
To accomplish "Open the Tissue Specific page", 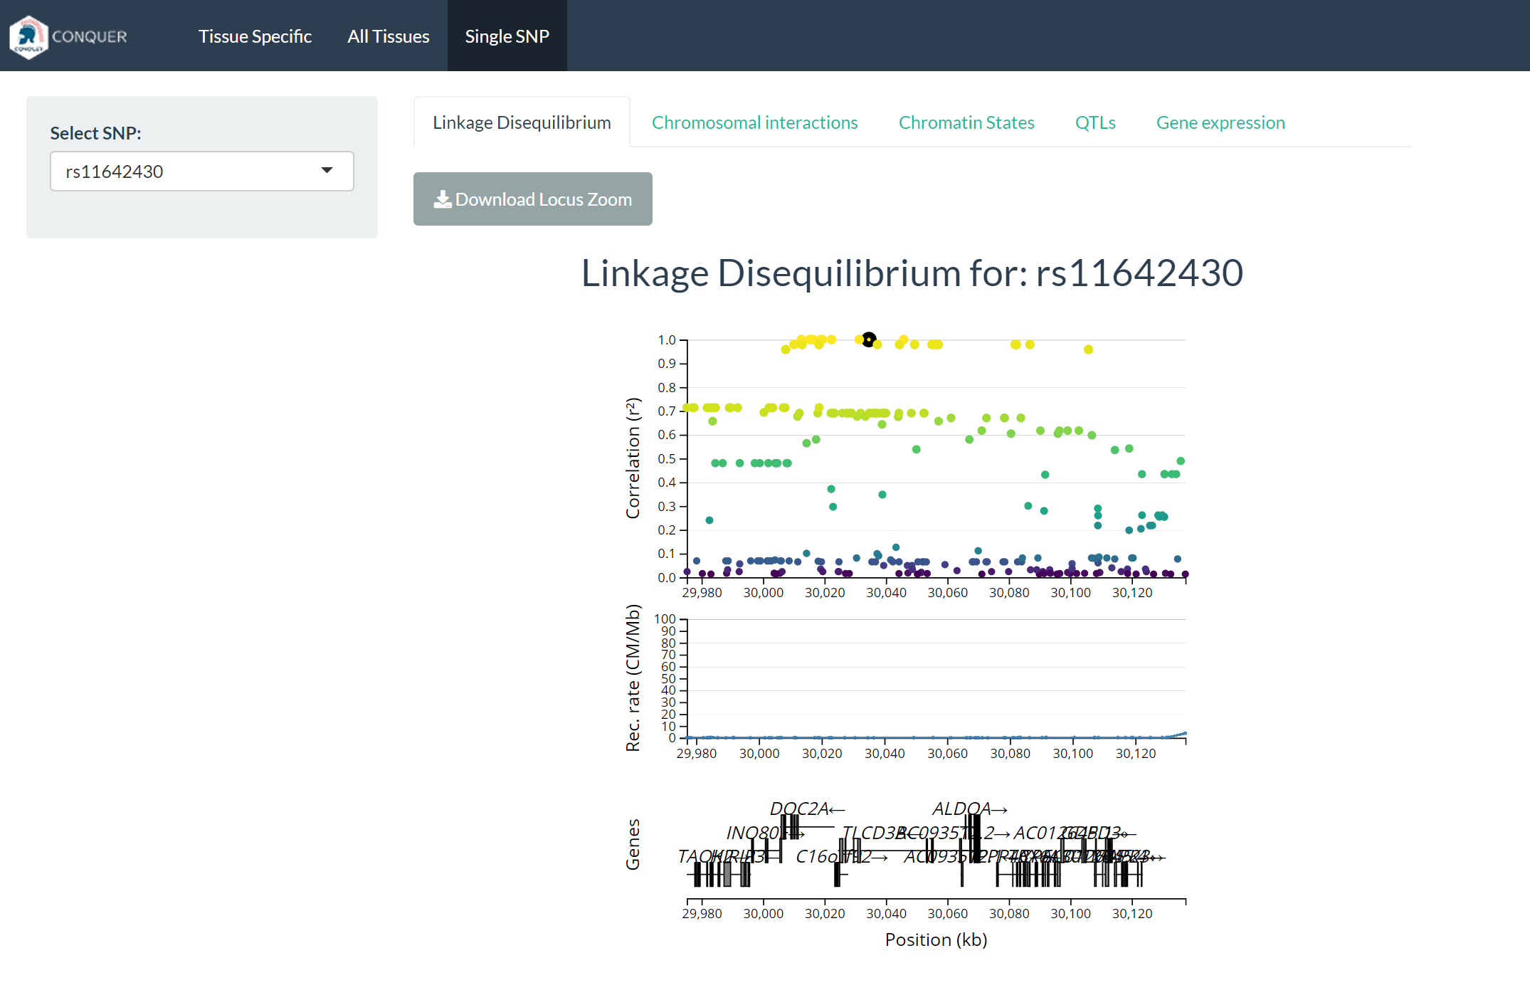I will (x=255, y=36).
